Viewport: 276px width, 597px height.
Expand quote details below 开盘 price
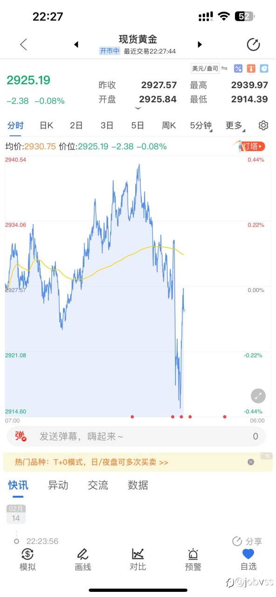pos(138,109)
